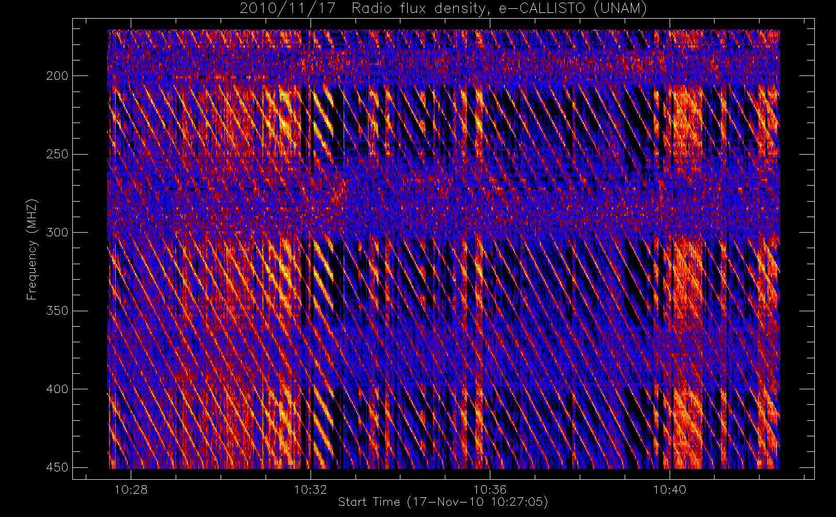Click the 10:36 time tick label
The image size is (836, 517).
point(490,490)
